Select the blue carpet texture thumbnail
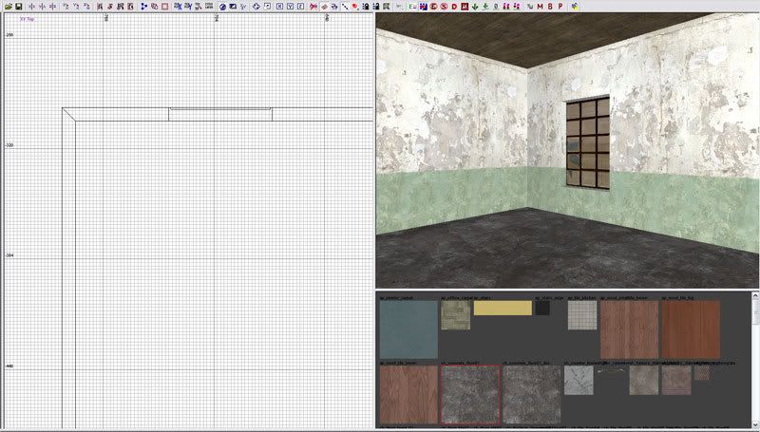760x432 pixels. 408,329
